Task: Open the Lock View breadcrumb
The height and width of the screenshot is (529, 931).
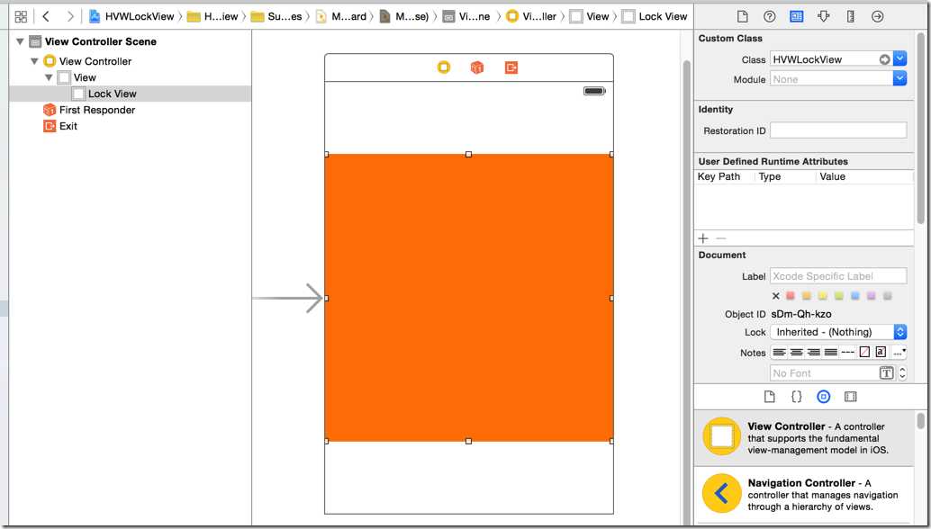Action: [x=655, y=16]
